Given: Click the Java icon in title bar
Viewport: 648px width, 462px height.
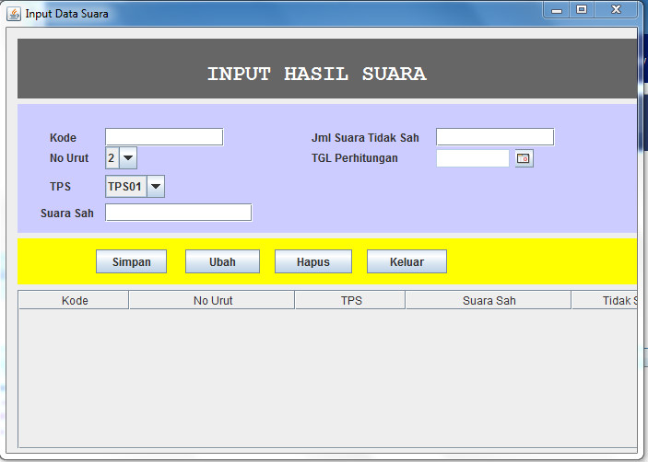Looking at the screenshot, I should coord(13,14).
